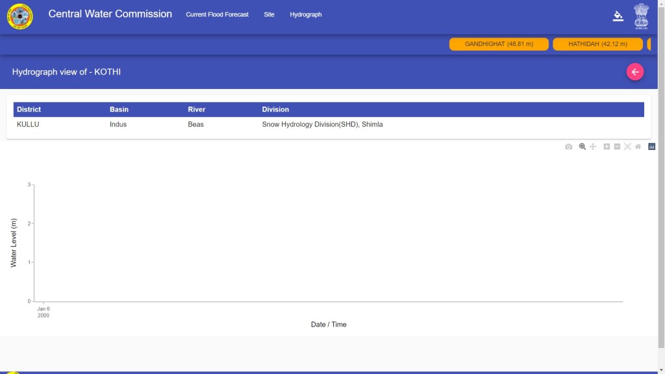Click the Central Water Commission title
Viewport: 665px width, 374px height.
point(110,14)
